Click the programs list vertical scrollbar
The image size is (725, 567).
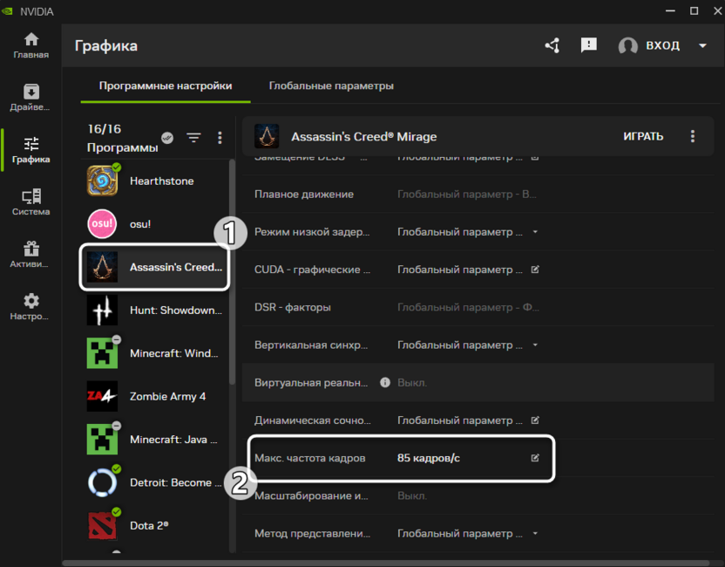(232, 272)
